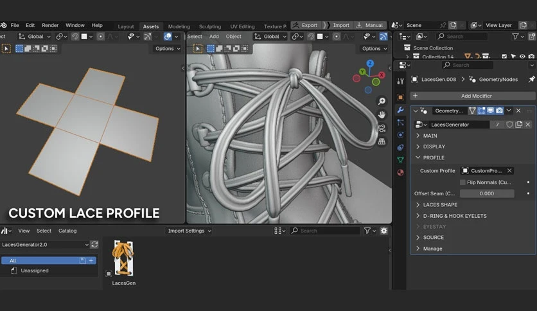
Task: Click the zoom magnifier viewport icon
Action: point(382,102)
